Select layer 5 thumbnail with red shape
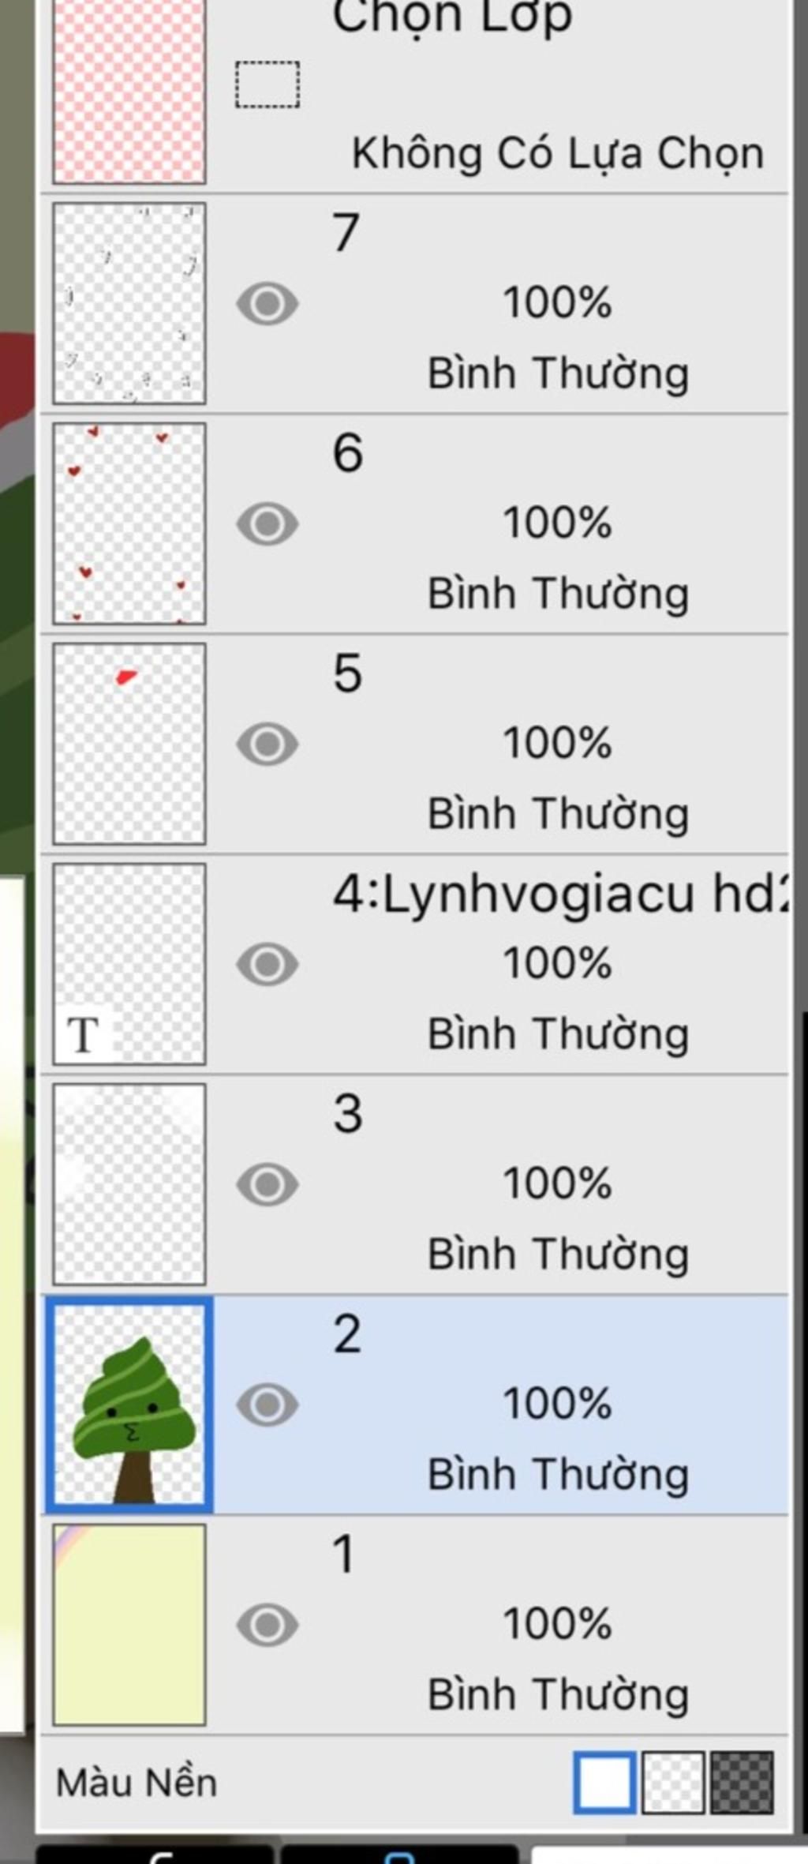This screenshot has width=808, height=1864. pos(129,744)
